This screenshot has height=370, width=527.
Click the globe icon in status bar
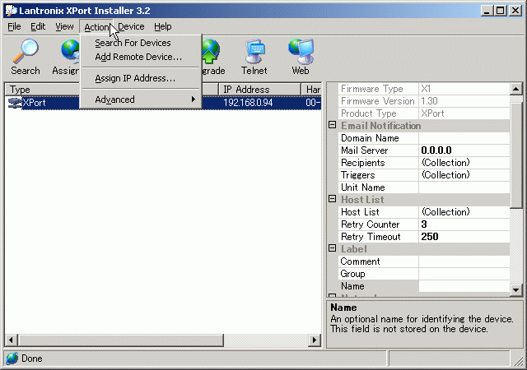(x=12, y=358)
